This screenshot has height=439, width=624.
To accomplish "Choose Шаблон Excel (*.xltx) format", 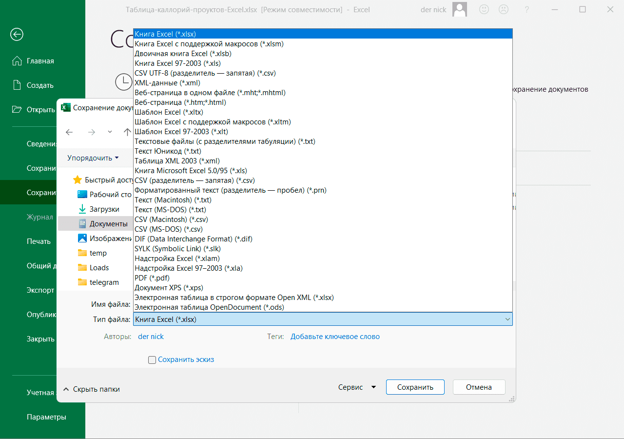I will pos(323,112).
